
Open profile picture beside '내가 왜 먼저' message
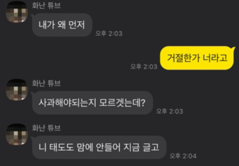point(17,12)
